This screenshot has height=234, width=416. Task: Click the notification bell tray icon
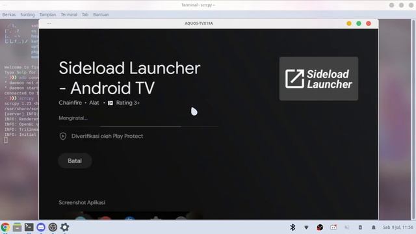click(374, 227)
